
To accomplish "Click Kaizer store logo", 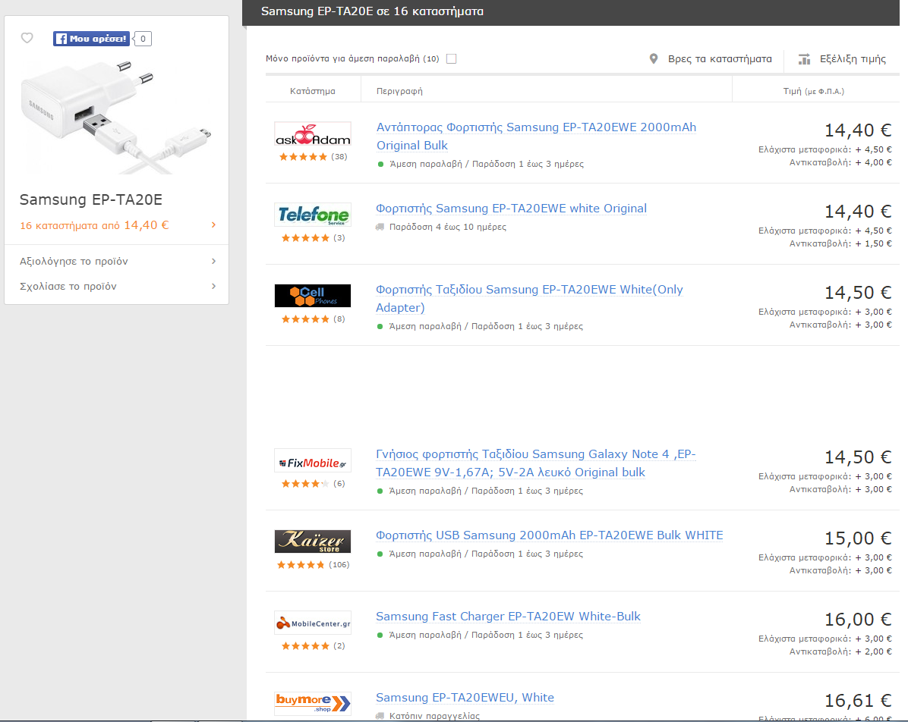I will point(313,541).
